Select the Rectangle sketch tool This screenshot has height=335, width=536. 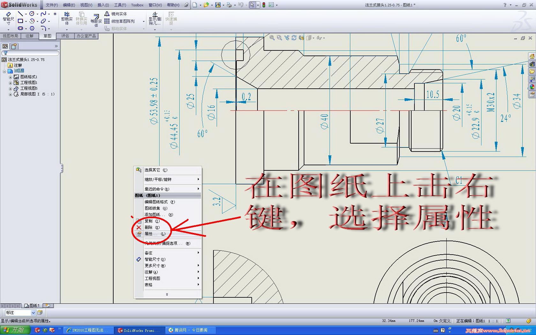point(20,21)
